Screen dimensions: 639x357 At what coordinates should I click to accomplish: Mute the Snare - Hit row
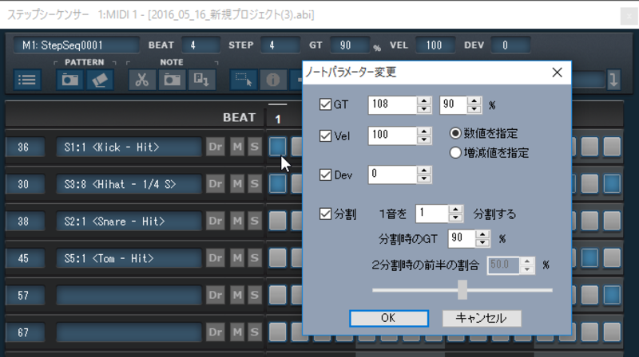tap(237, 221)
